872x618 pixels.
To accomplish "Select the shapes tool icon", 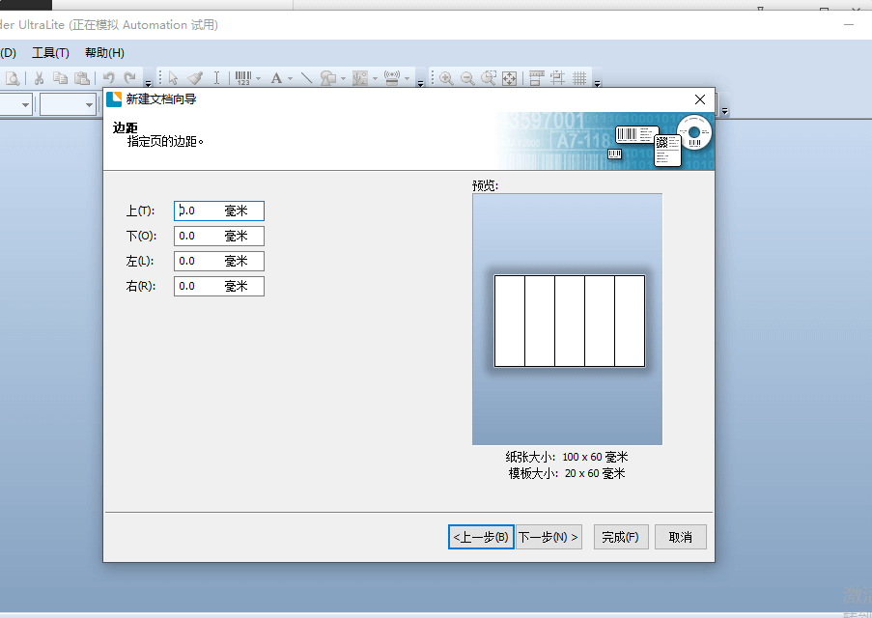I will click(328, 78).
